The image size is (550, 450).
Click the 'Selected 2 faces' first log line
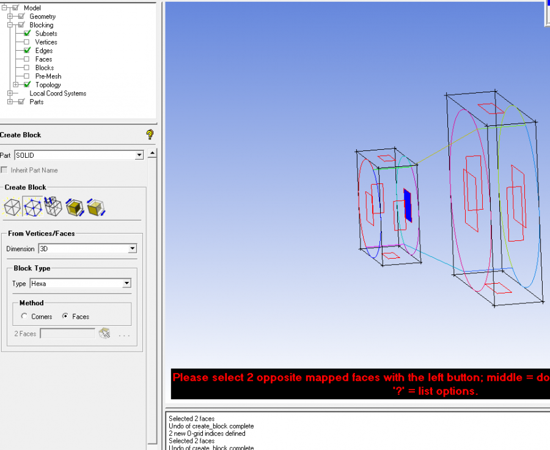[x=191, y=418]
